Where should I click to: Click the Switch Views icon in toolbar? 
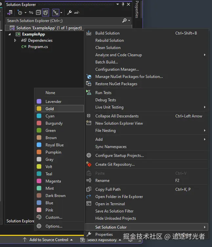pos(10,12)
